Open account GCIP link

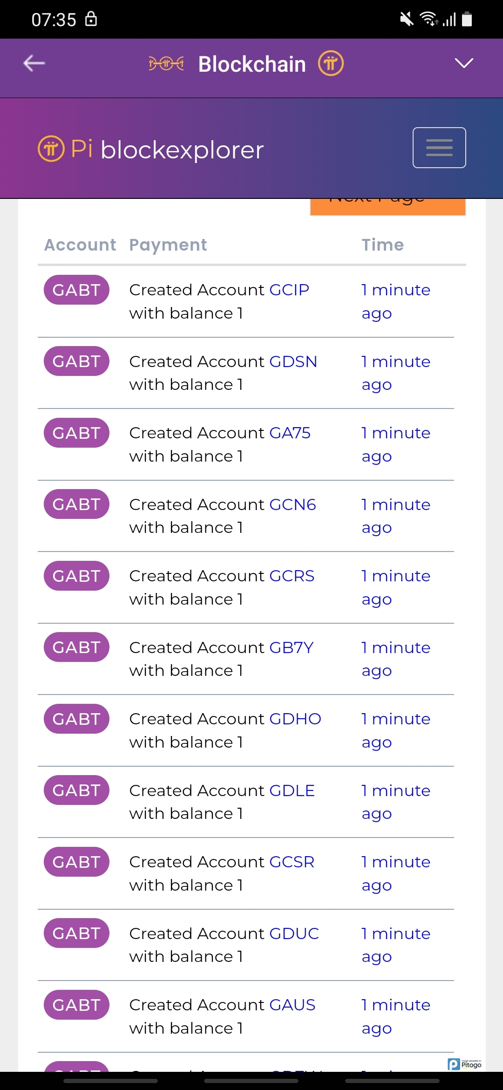tap(289, 290)
